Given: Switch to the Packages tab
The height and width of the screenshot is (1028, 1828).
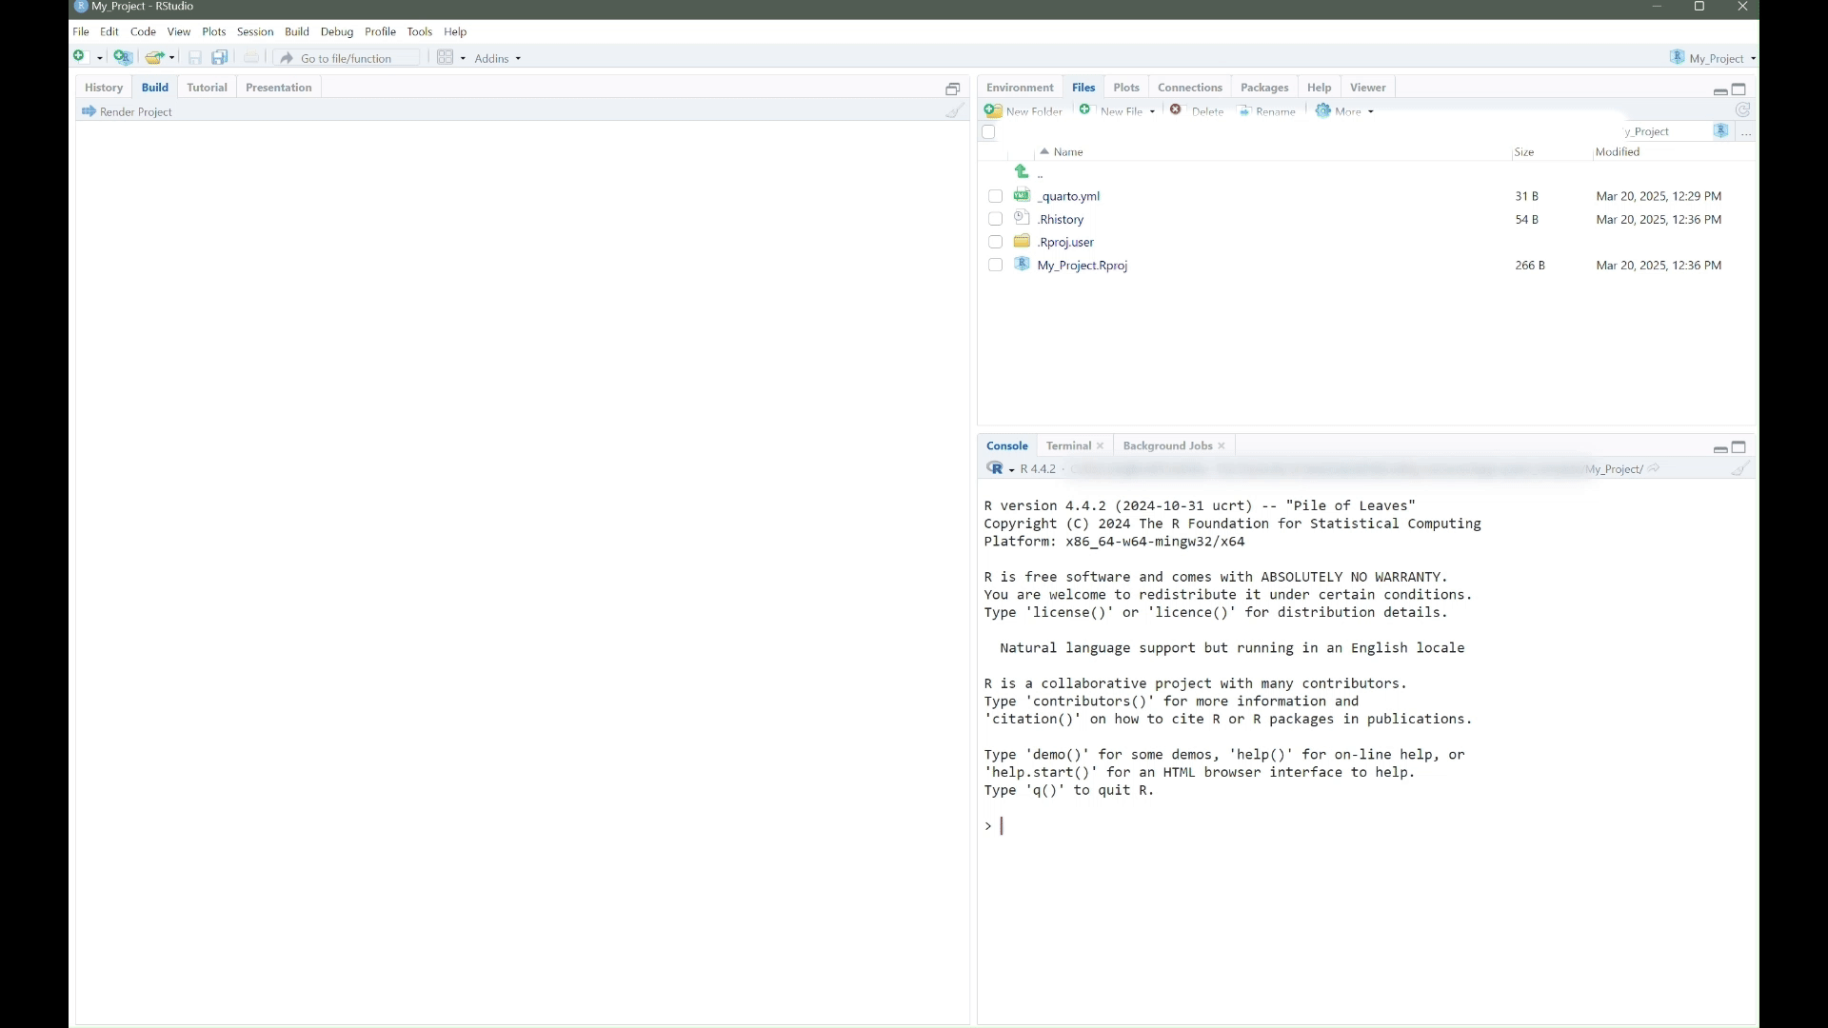Looking at the screenshot, I should coord(1263,88).
